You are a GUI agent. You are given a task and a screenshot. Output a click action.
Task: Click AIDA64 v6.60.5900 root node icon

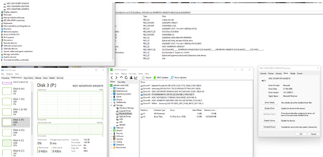pos(112,85)
